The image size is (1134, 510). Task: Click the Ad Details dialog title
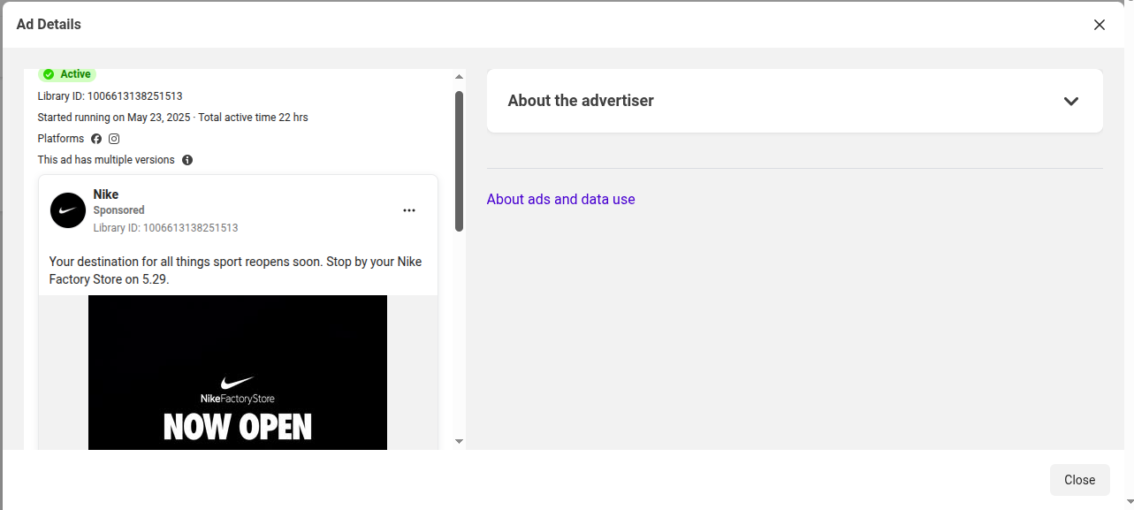[x=49, y=25]
